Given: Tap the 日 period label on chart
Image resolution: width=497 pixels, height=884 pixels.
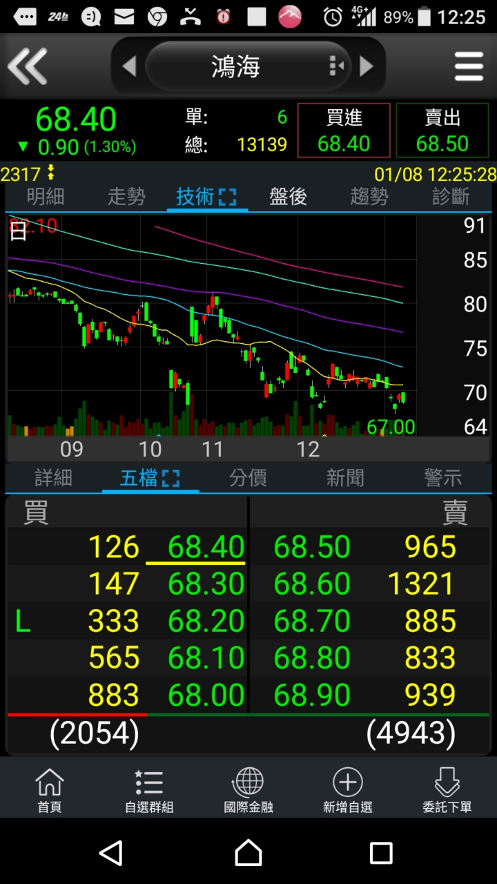Looking at the screenshot, I should click(x=19, y=231).
